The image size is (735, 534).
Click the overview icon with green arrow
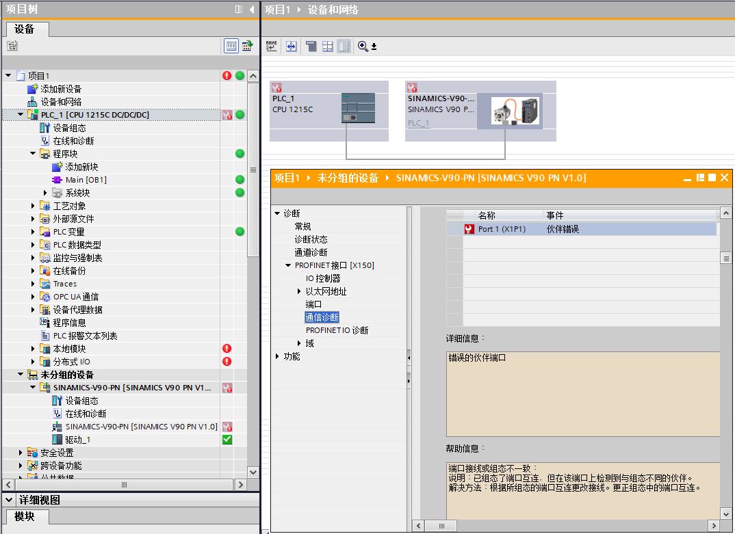click(x=247, y=46)
